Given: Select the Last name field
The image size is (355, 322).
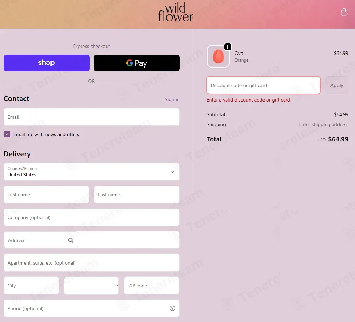Looking at the screenshot, I should tap(137, 195).
